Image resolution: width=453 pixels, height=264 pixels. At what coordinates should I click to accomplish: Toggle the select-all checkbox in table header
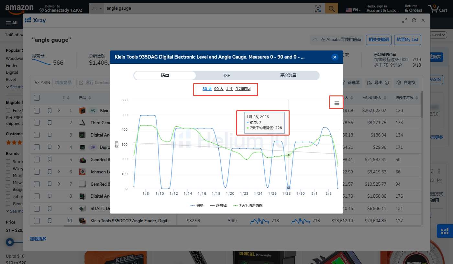(37, 98)
